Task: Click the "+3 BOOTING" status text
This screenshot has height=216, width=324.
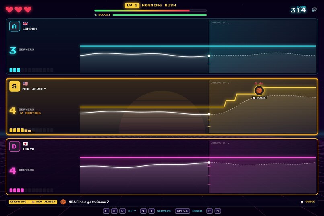Action: [x=30, y=113]
